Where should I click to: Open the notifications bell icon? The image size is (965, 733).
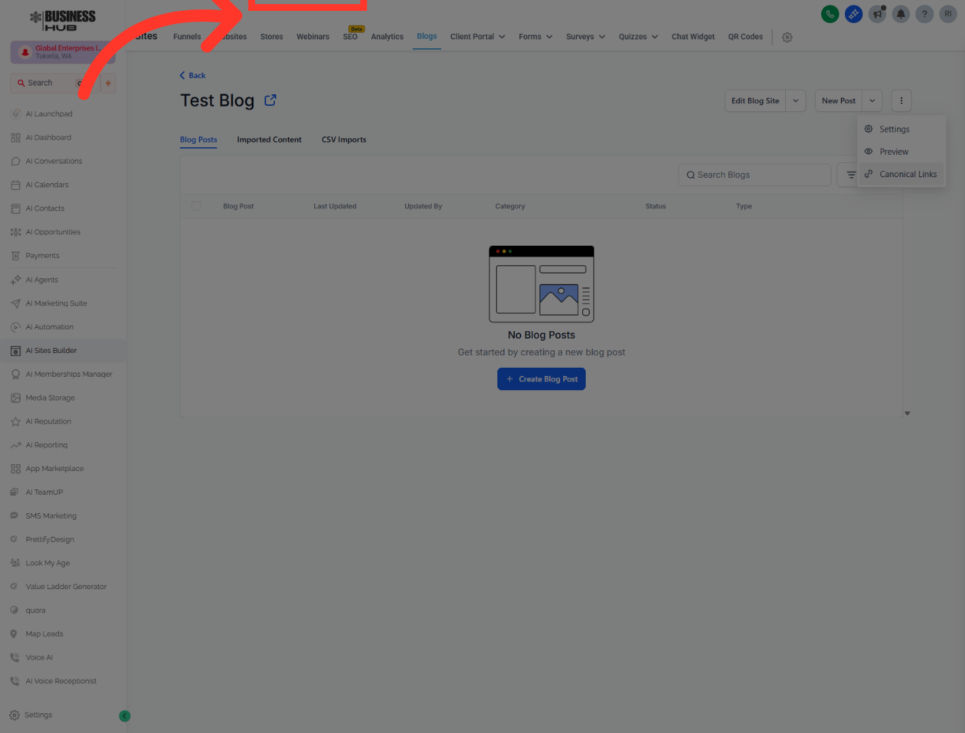coord(901,14)
